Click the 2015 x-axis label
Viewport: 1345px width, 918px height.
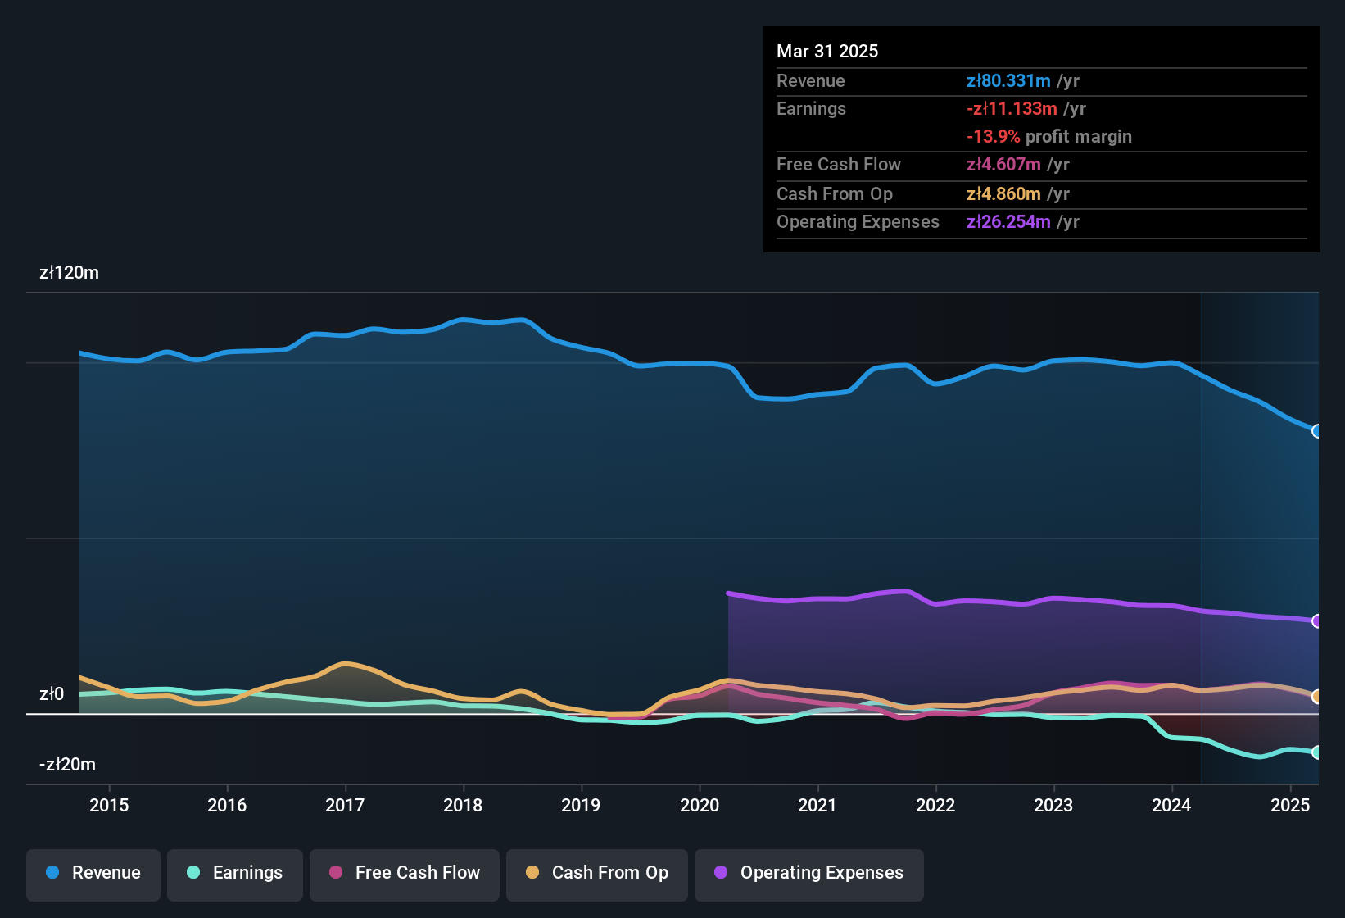tap(109, 806)
